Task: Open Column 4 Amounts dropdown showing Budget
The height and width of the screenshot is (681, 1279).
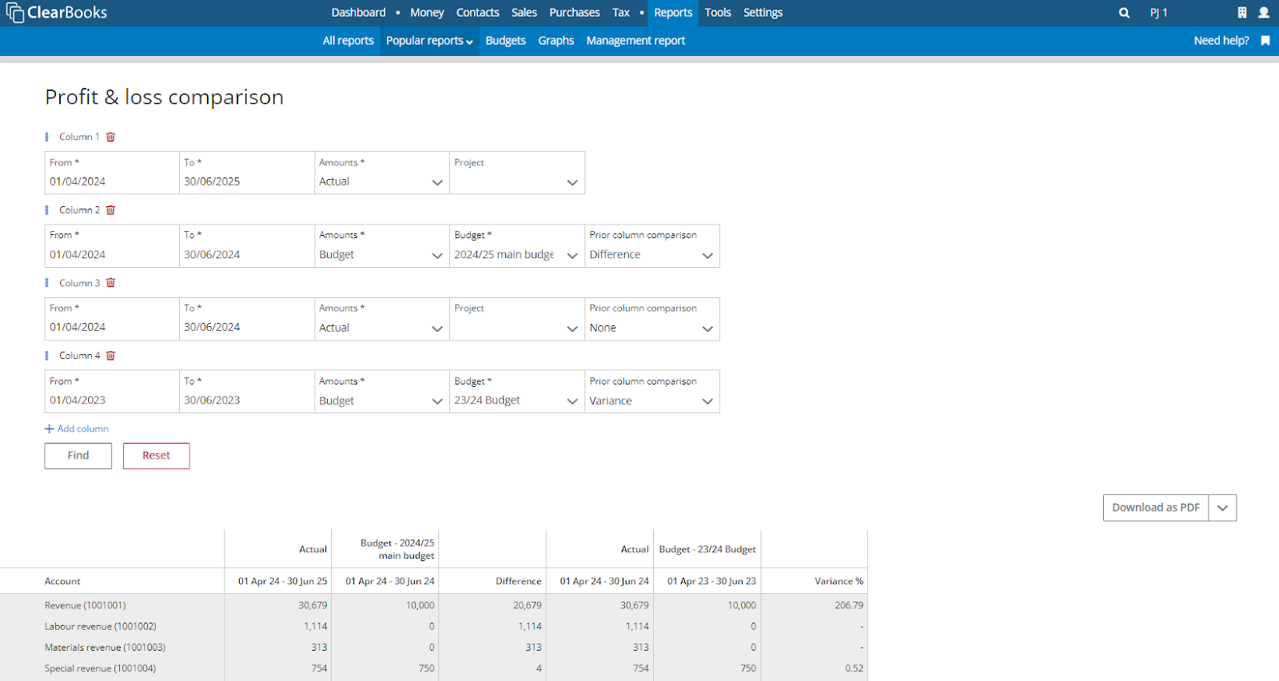Action: pyautogui.click(x=382, y=392)
